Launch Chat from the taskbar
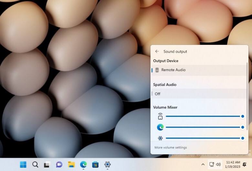This screenshot has height=171, width=252. [x=59, y=165]
